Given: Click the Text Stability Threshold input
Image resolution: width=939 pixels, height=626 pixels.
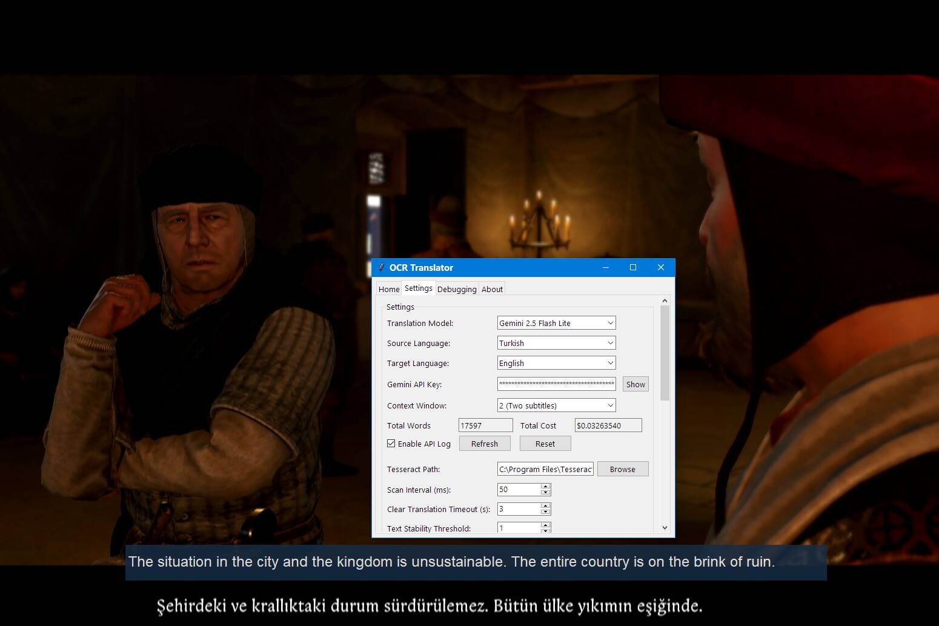Looking at the screenshot, I should [x=519, y=528].
